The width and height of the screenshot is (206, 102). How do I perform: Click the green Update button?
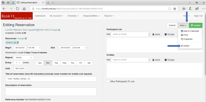196,25
